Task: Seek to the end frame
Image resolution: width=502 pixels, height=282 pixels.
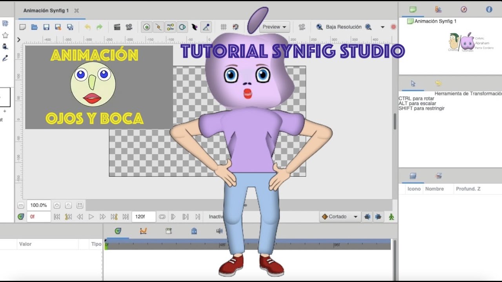Action: 125,217
